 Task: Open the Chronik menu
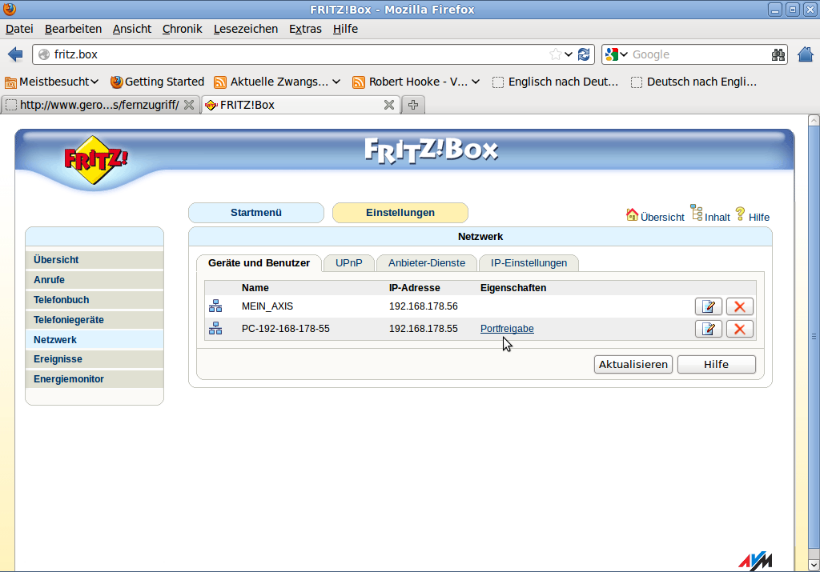[x=182, y=29]
